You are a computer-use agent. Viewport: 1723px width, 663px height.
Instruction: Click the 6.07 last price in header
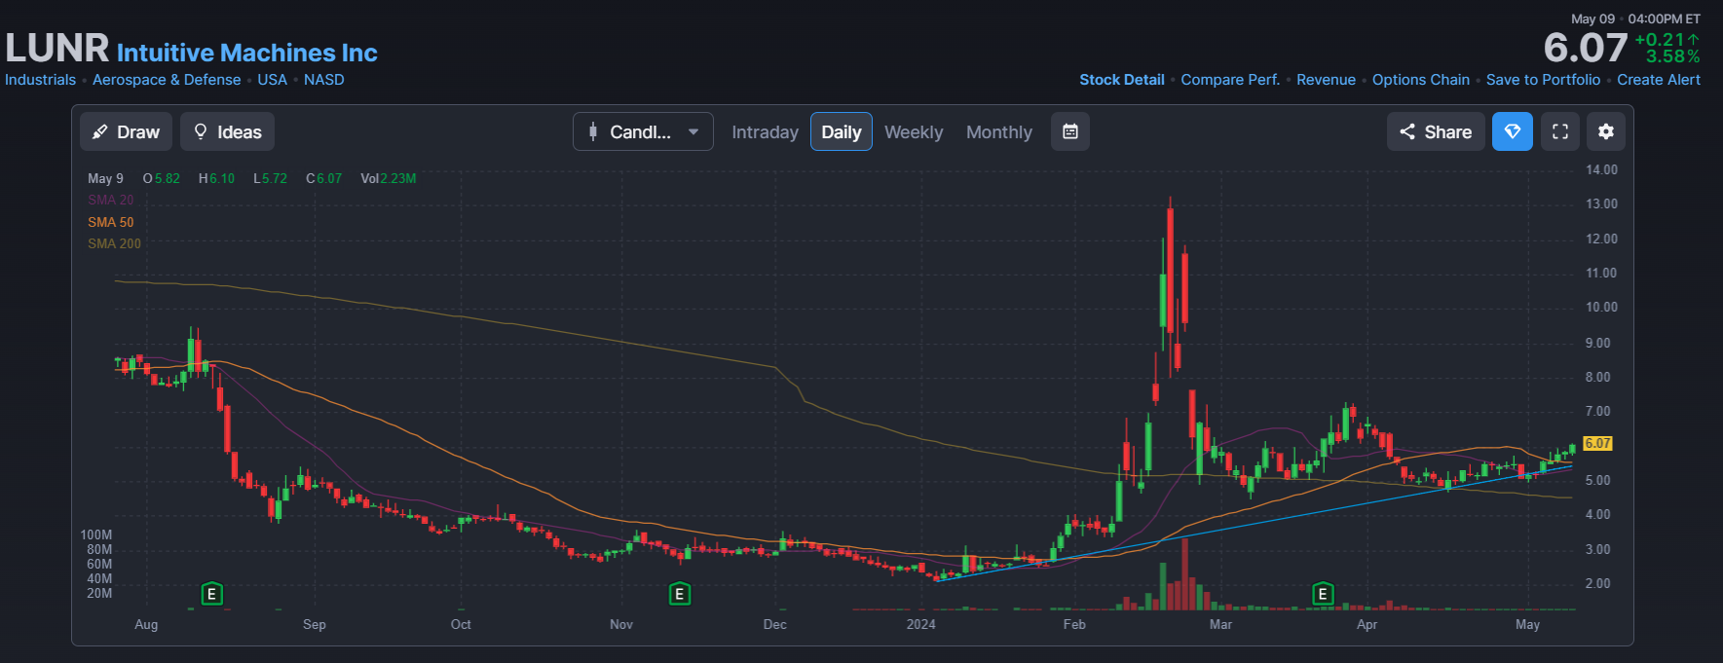(x=1586, y=48)
